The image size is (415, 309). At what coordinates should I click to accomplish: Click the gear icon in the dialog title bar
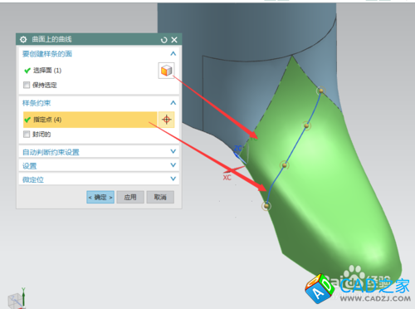23,40
